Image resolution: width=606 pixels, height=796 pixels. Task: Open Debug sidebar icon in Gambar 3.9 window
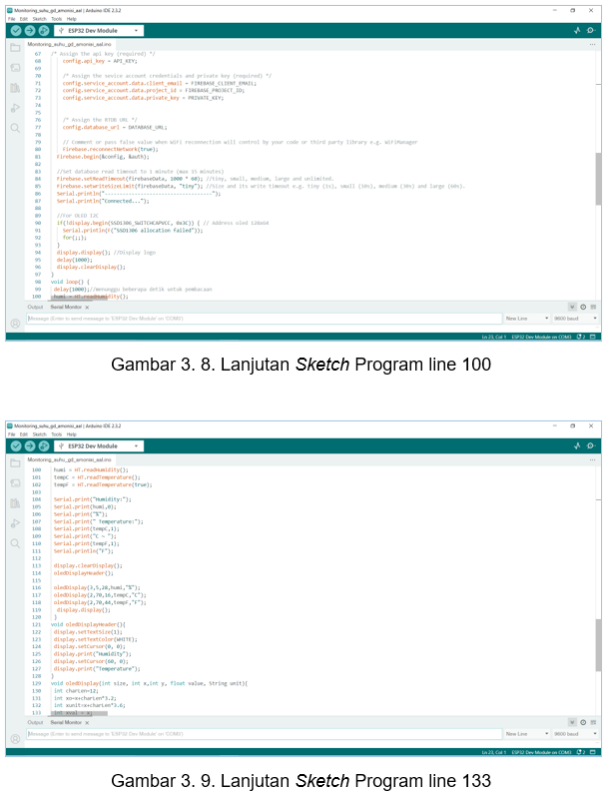[x=15, y=523]
